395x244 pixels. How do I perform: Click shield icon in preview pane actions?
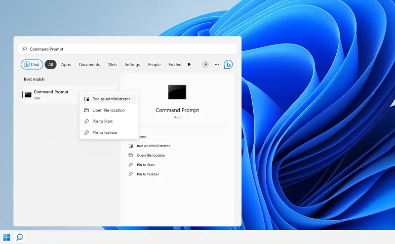pyautogui.click(x=131, y=146)
